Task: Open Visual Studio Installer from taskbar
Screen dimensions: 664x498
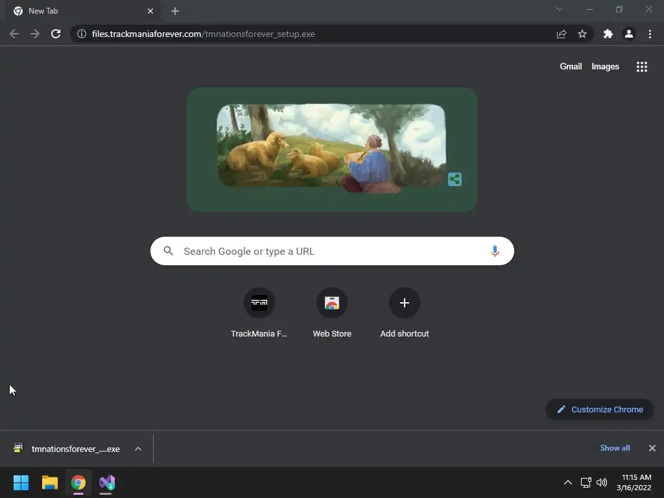Action: click(x=107, y=482)
